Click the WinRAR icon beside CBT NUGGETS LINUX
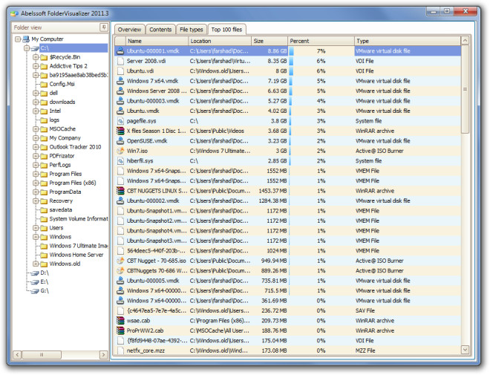Viewport: 490px width, 375px height. [x=120, y=191]
